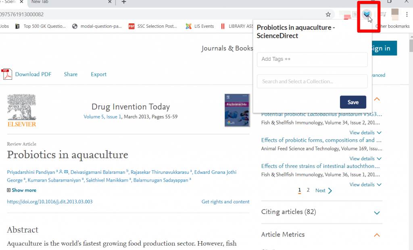This screenshot has height=250, width=413.
Task: Open Potential probiotic Lactobacillus plantarum article
Action: pyautogui.click(x=321, y=114)
